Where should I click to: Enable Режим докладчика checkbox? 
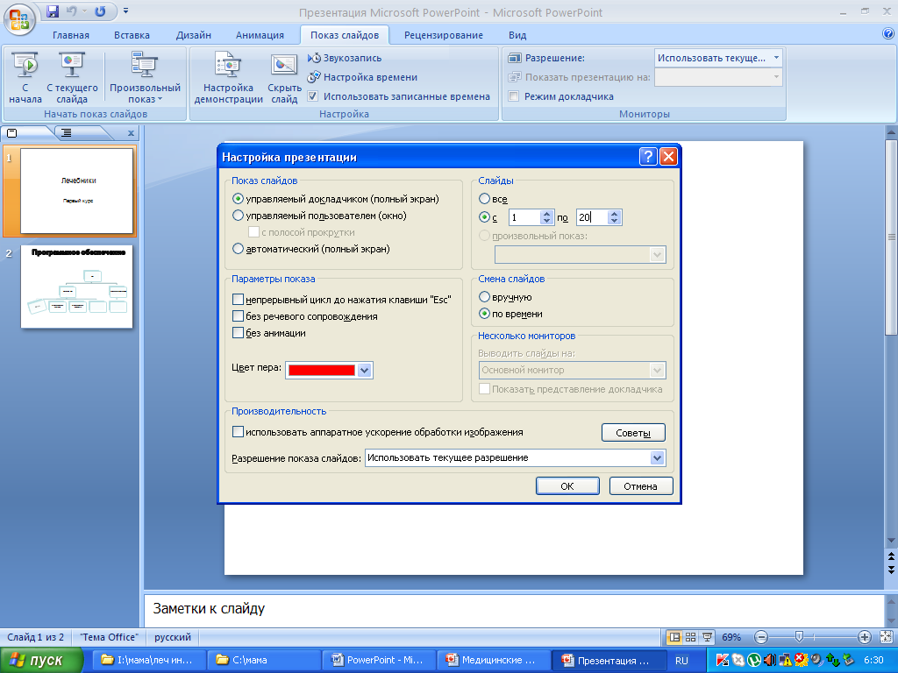[x=514, y=96]
